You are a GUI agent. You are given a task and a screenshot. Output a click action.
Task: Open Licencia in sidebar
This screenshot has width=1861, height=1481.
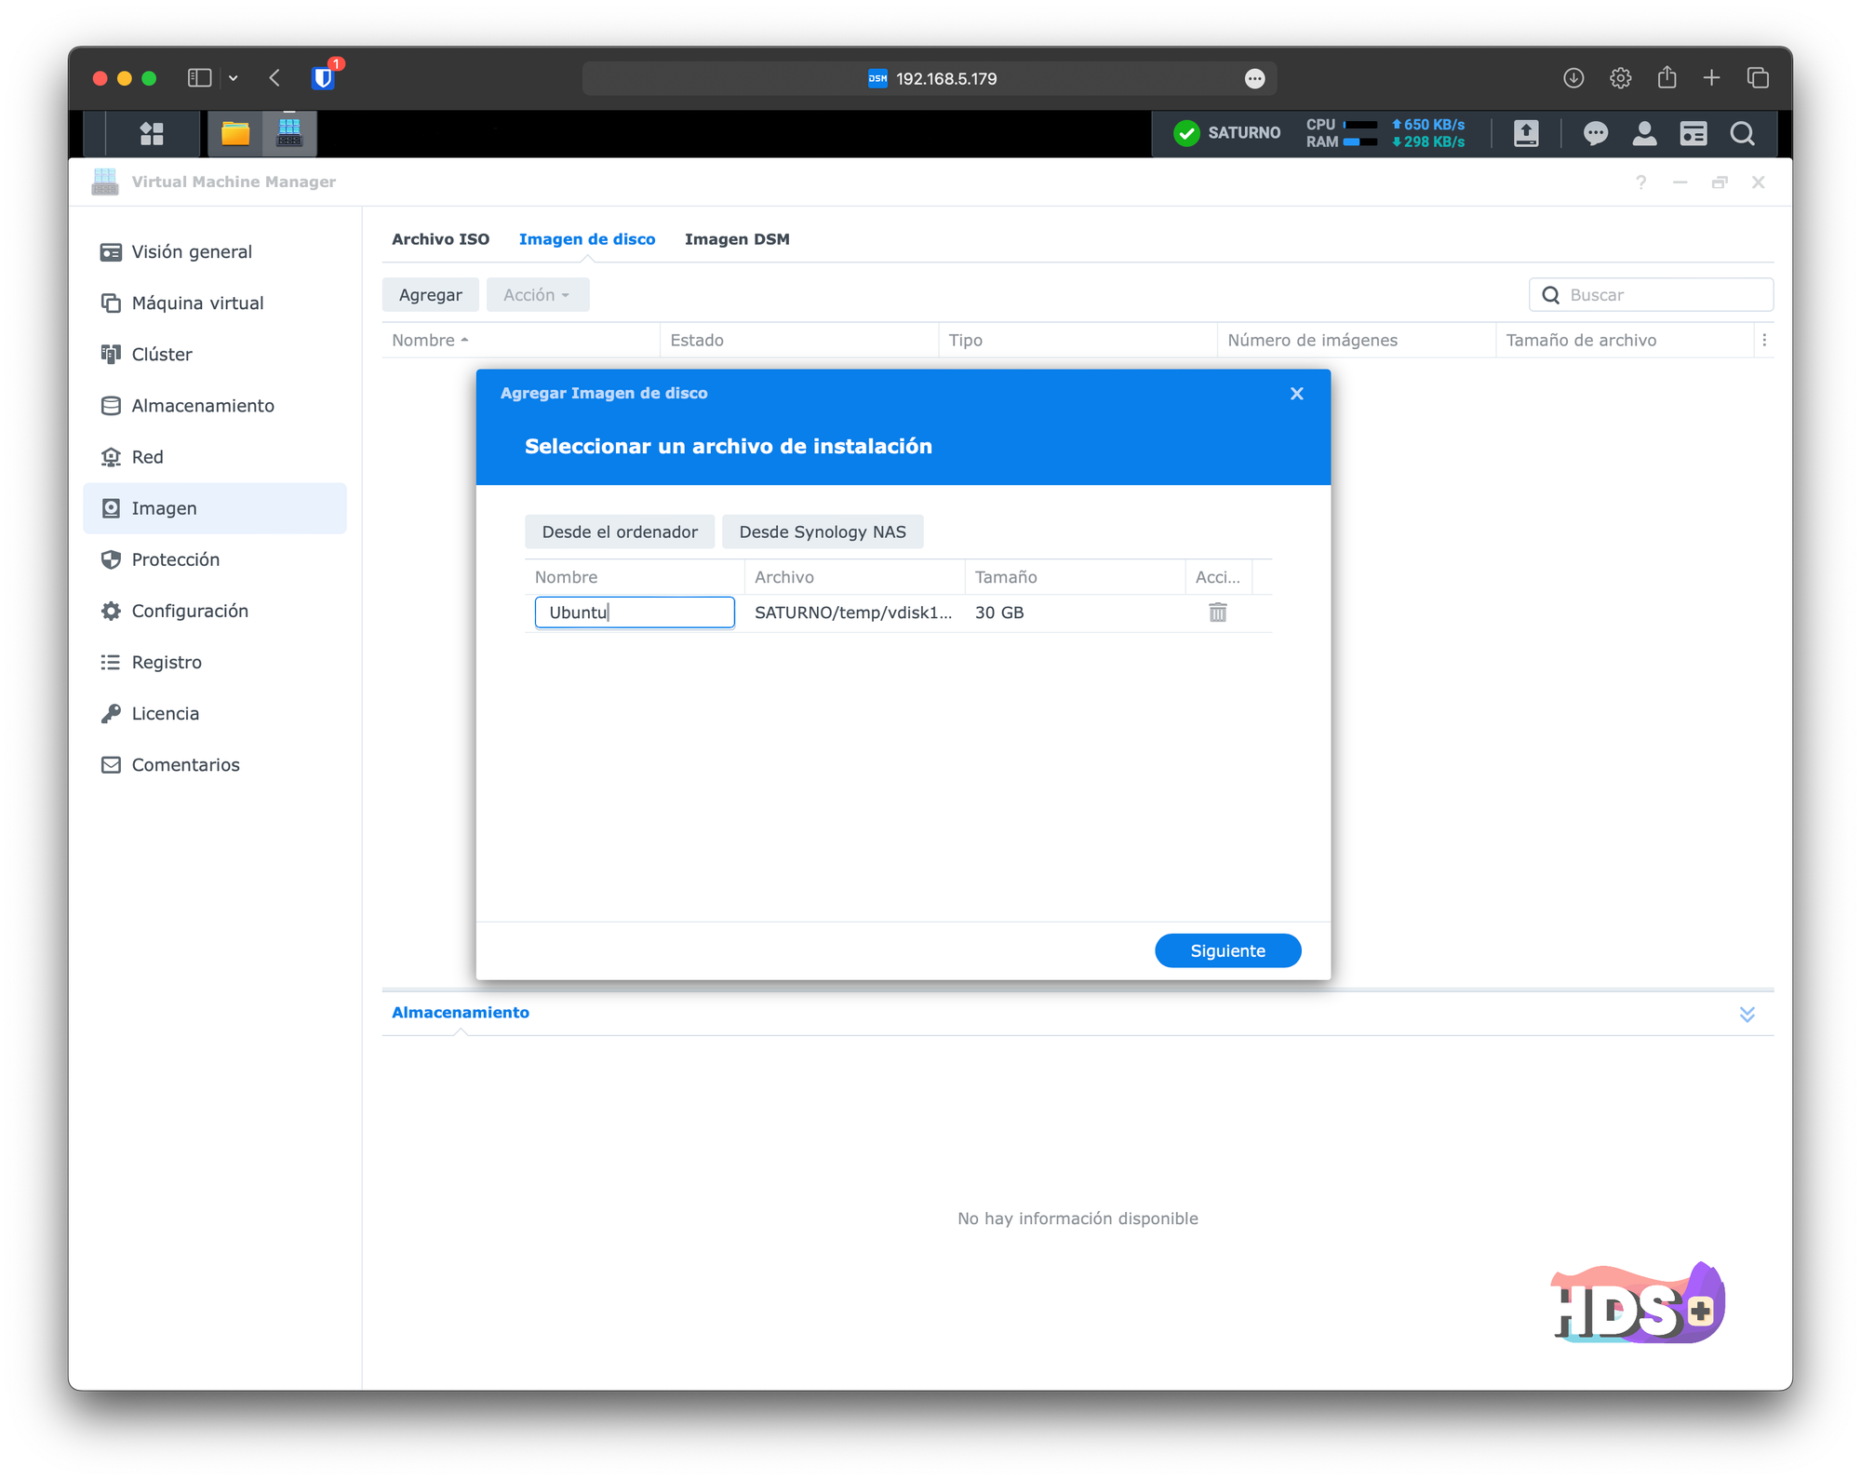[x=215, y=713]
